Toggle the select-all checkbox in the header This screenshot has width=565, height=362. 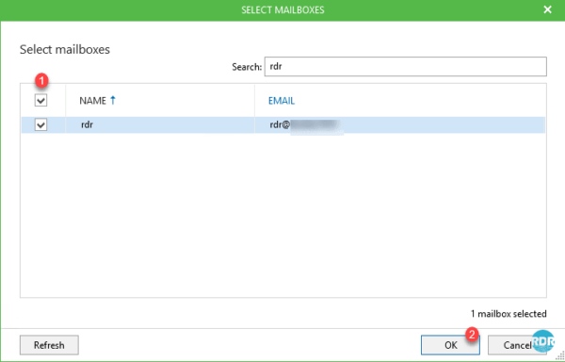click(x=40, y=101)
